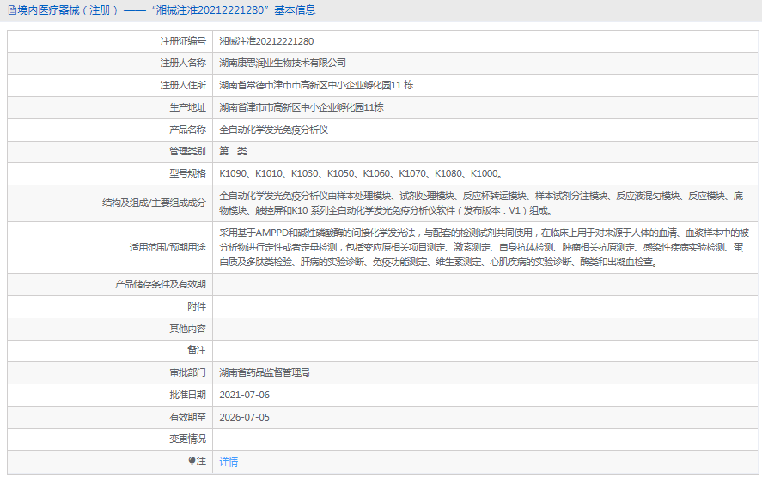The height and width of the screenshot is (478, 762).
Task: Click the 产品储存条件及有效期 label
Action: click(161, 284)
